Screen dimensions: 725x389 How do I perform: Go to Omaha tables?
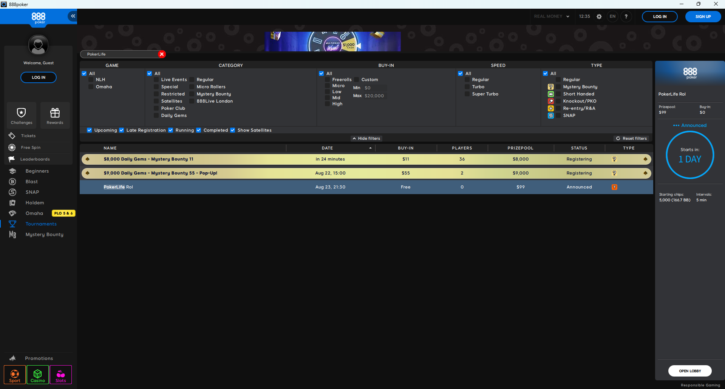click(34, 213)
